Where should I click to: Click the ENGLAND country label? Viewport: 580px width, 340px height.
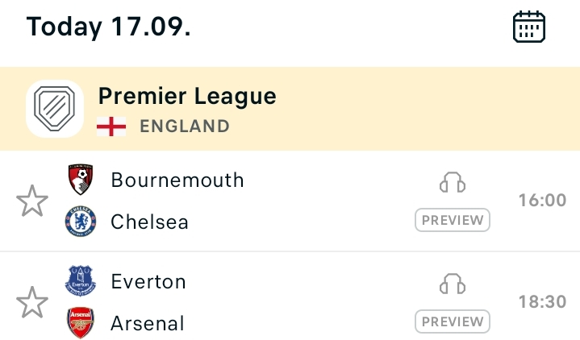coord(185,126)
